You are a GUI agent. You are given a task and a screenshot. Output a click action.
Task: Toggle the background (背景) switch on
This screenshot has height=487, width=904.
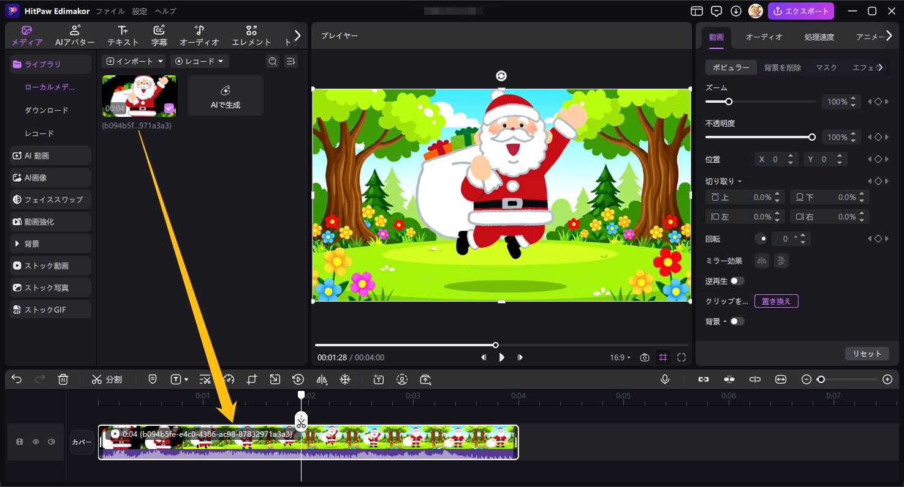pyautogui.click(x=737, y=321)
